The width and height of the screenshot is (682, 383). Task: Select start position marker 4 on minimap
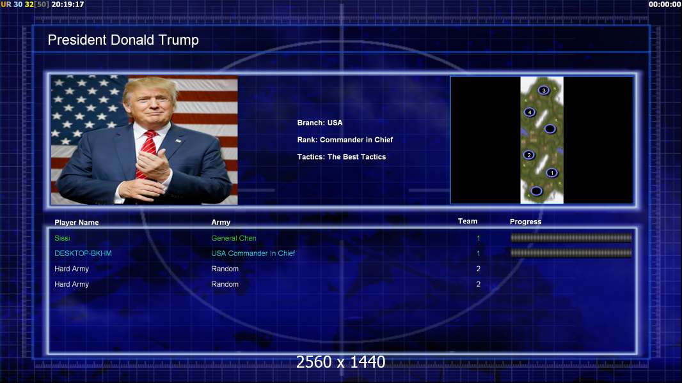tap(529, 112)
